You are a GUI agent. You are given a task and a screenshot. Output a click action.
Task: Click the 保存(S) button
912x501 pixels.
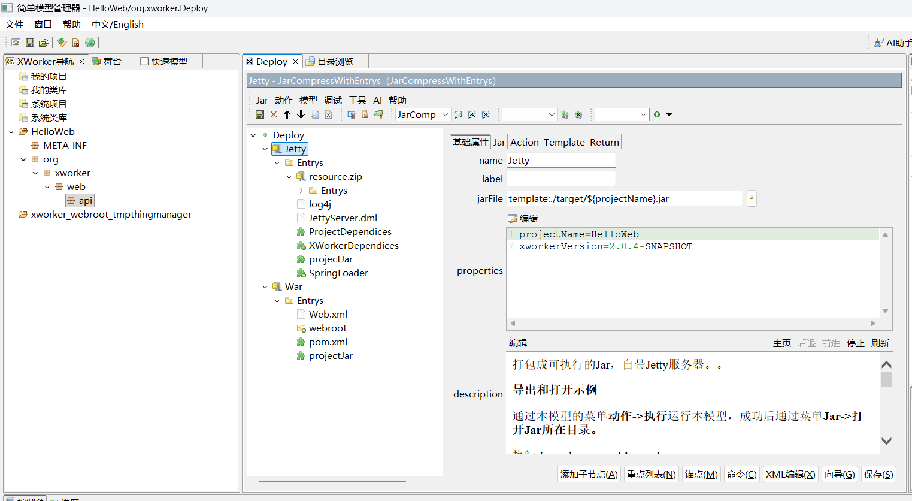click(x=878, y=474)
